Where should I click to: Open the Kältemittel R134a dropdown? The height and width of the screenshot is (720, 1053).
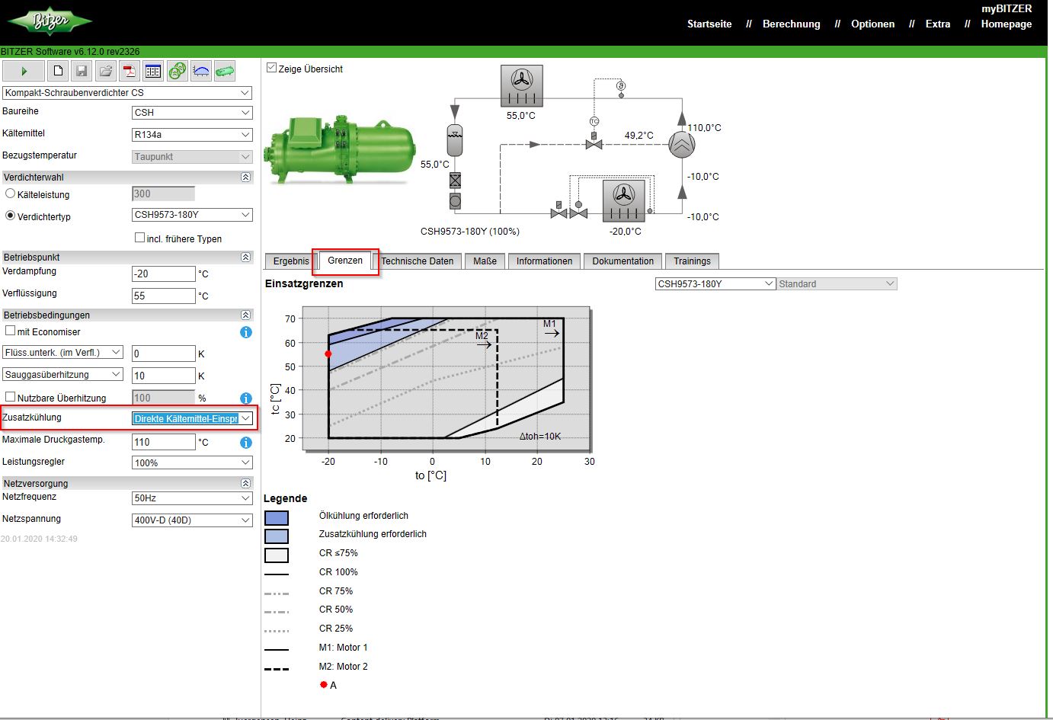tap(192, 135)
